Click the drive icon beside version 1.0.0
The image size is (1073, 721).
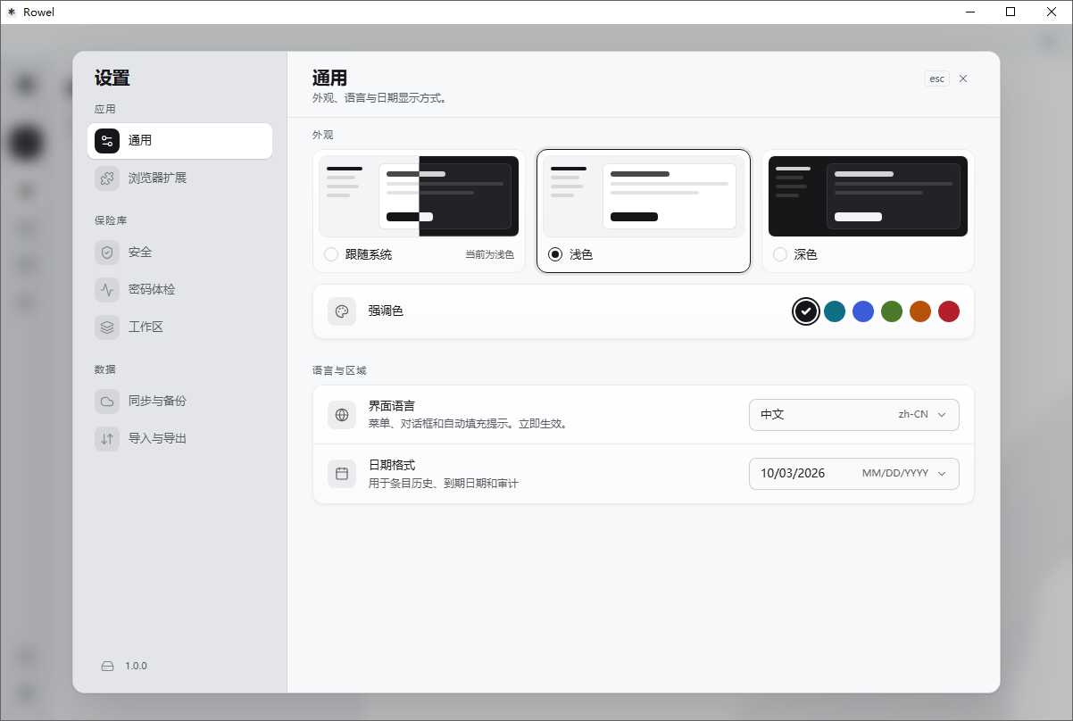108,667
